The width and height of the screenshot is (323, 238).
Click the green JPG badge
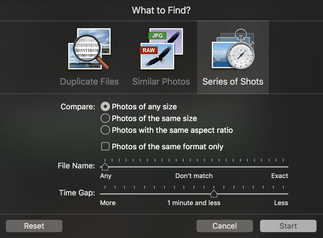[157, 36]
